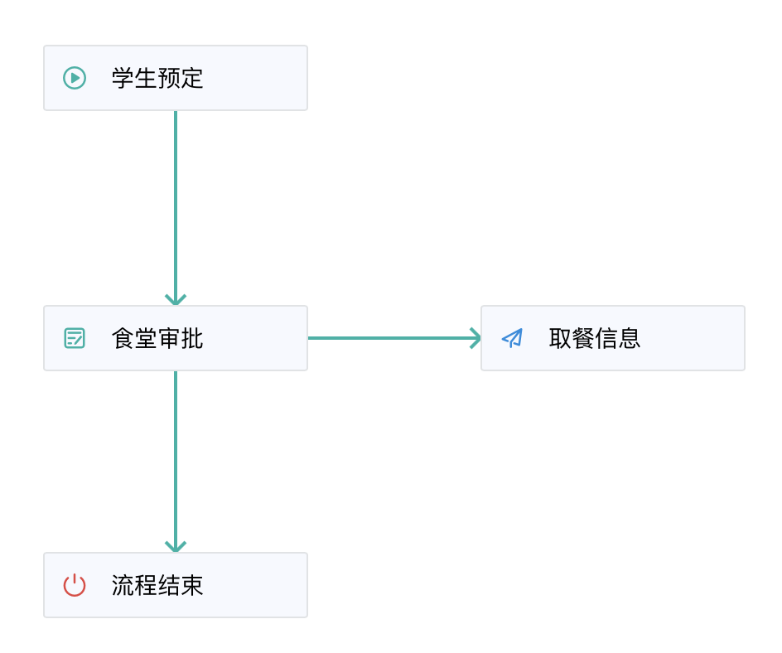Select the 食堂审批 label text

click(x=157, y=338)
